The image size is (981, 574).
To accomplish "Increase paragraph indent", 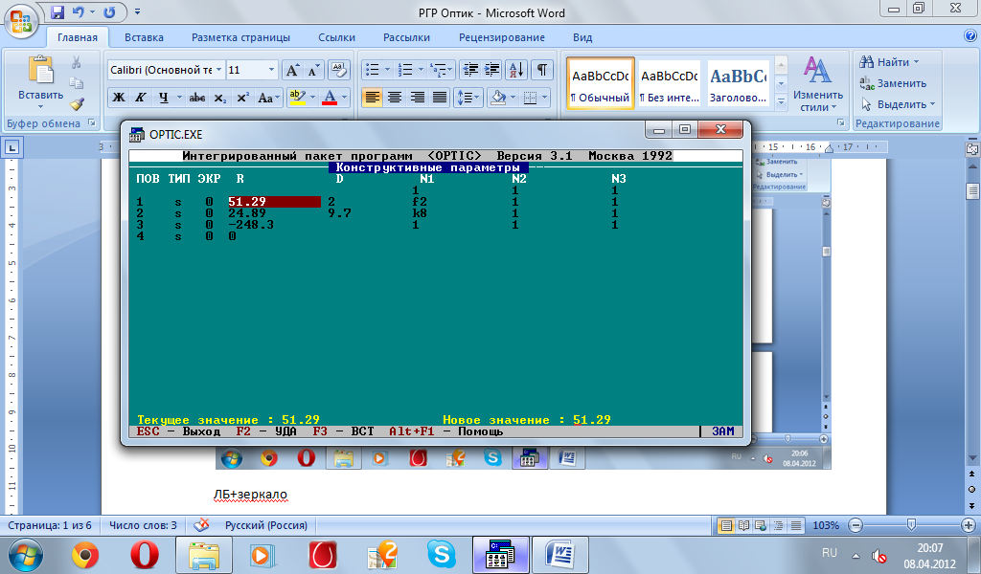I will tap(491, 70).
